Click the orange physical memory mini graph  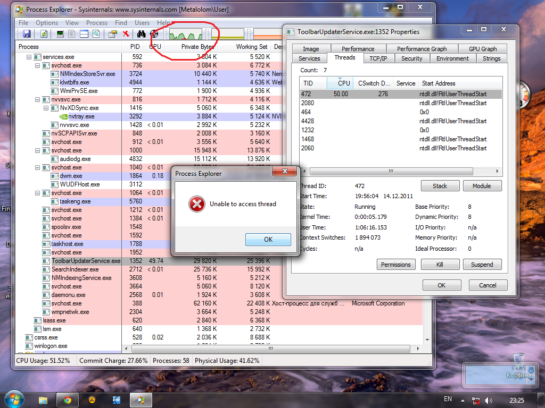[x=268, y=34]
